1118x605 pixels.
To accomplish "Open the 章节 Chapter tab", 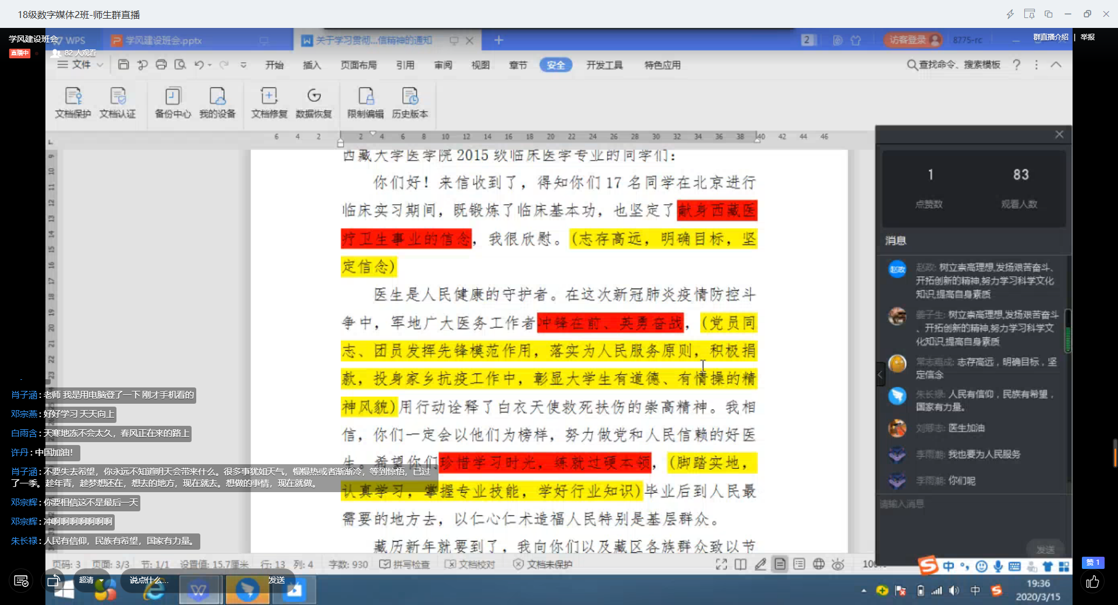I will [x=518, y=65].
